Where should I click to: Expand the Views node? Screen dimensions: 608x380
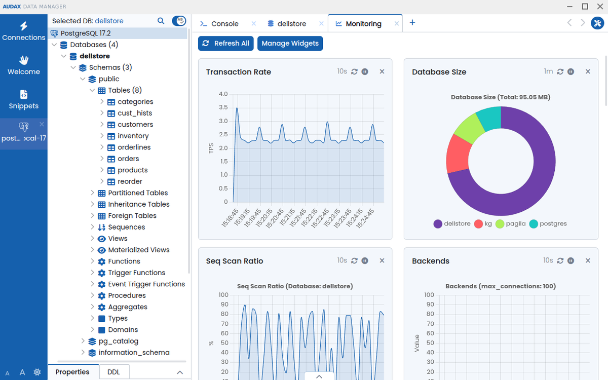[x=92, y=239]
